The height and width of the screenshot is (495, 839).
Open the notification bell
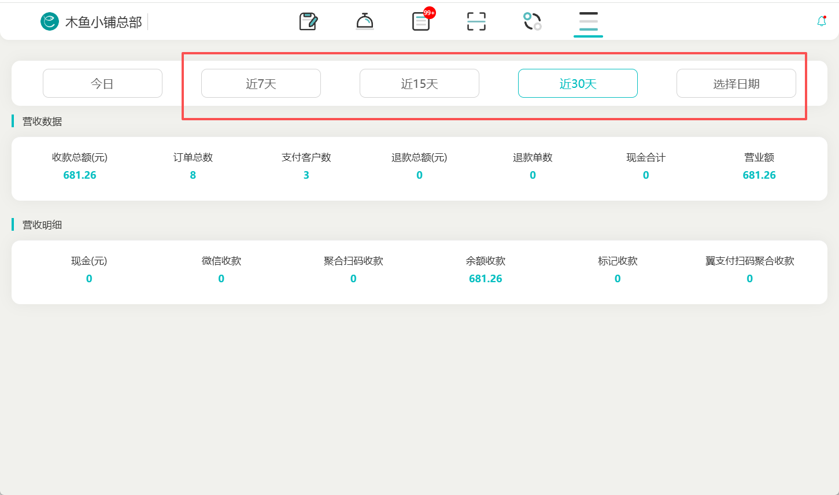click(x=821, y=22)
